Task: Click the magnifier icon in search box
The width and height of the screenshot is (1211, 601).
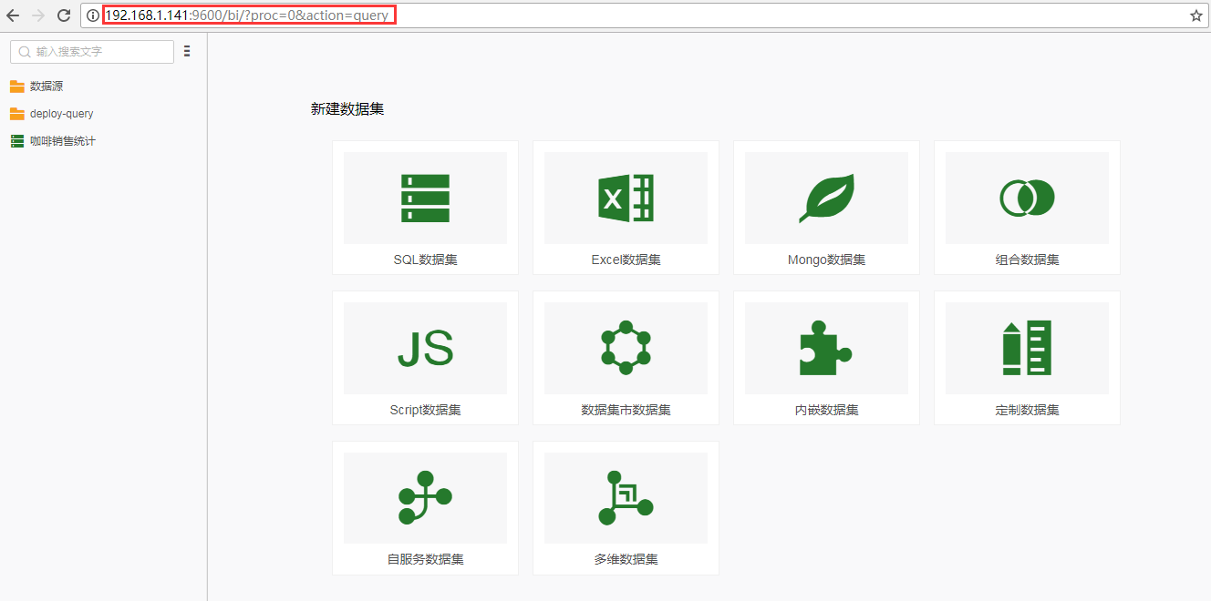Action: pos(26,52)
